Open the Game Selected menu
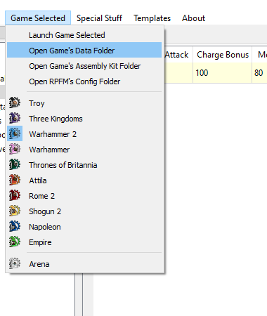The image size is (267, 316). pos(38,18)
